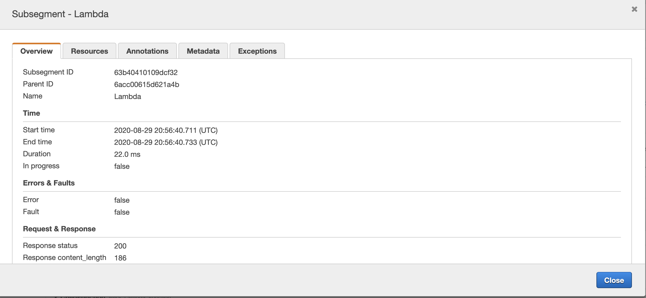Click the Name value Lambda

[x=127, y=96]
